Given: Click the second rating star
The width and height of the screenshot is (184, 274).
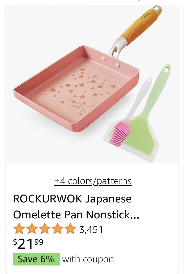Looking at the screenshot, I should (x=32, y=229).
